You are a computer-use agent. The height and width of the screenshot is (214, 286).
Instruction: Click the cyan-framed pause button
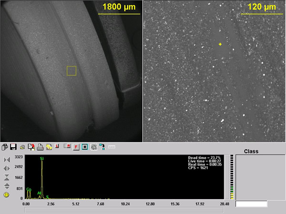(85, 147)
